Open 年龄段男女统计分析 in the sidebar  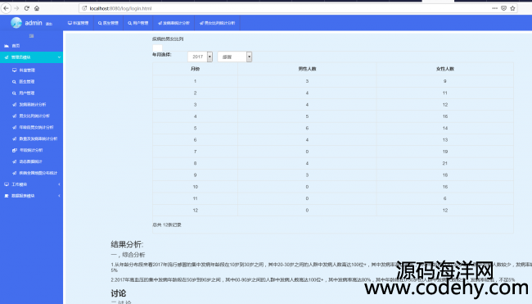click(x=33, y=127)
